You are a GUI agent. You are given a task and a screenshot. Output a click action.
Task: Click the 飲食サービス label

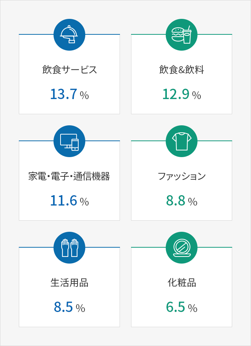coord(69,70)
